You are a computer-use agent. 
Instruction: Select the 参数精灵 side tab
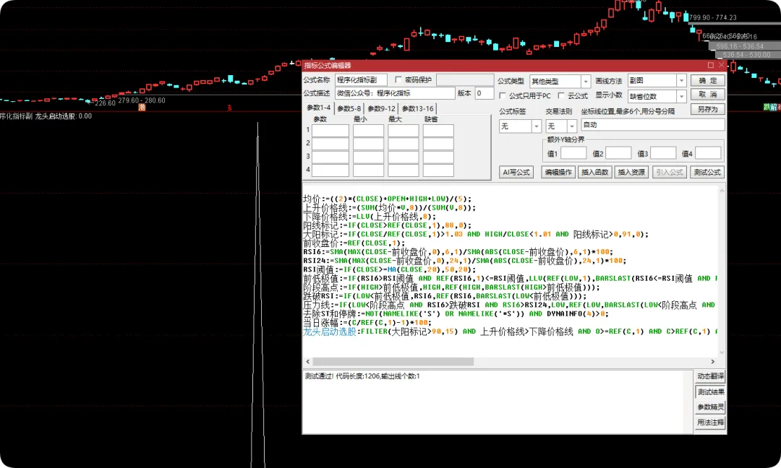(x=711, y=407)
